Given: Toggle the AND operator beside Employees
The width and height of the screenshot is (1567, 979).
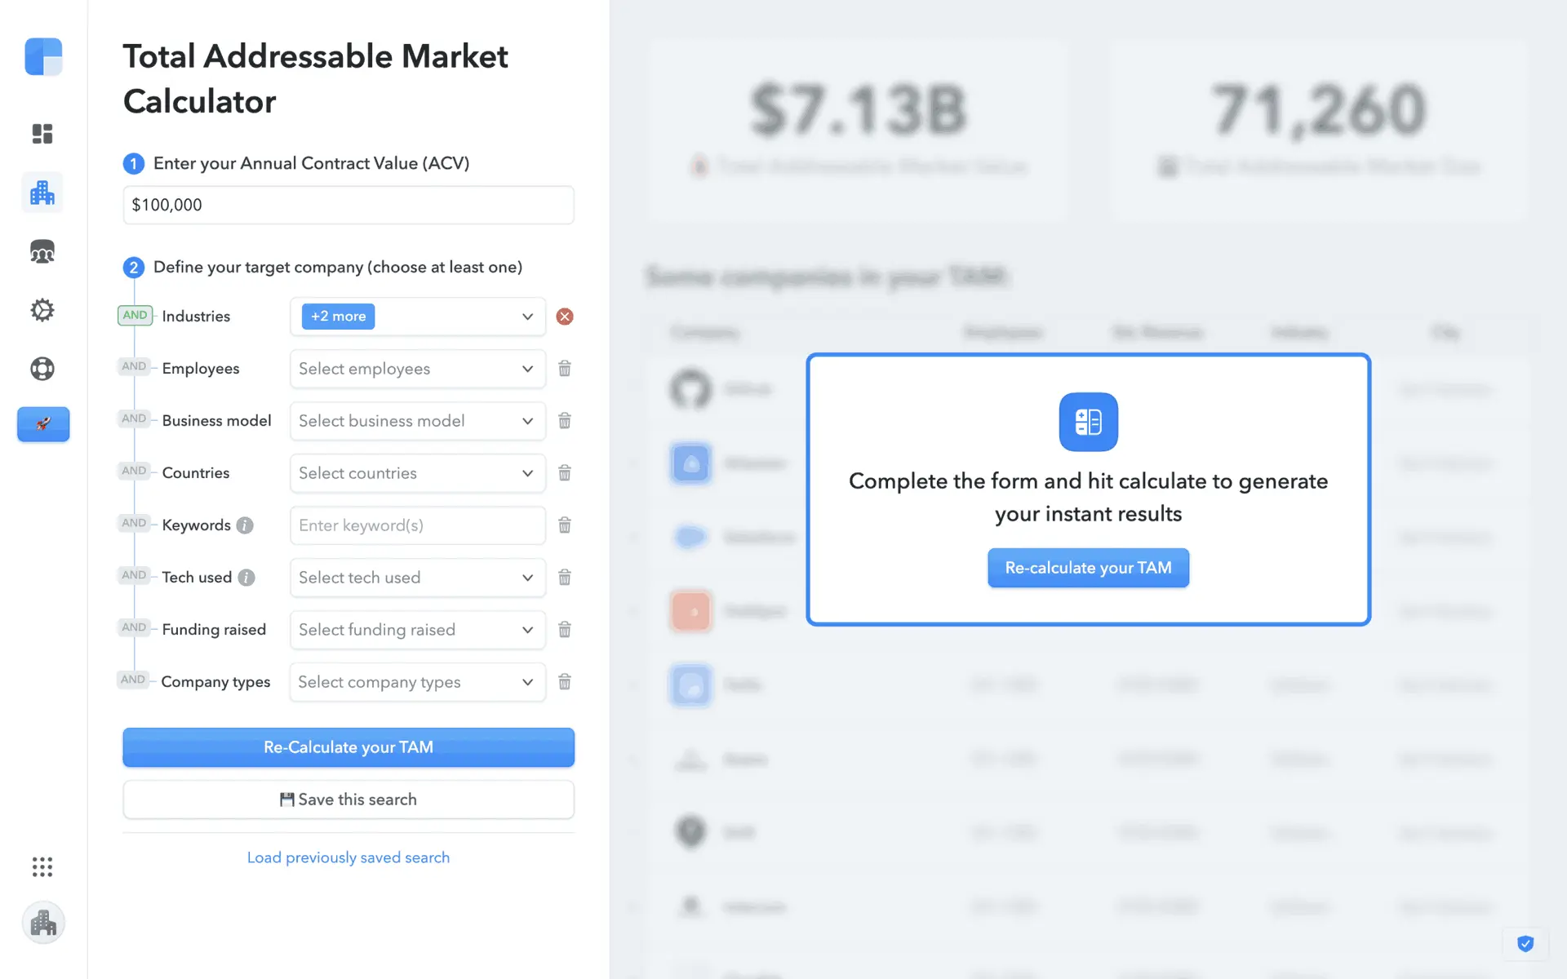Looking at the screenshot, I should click(134, 366).
